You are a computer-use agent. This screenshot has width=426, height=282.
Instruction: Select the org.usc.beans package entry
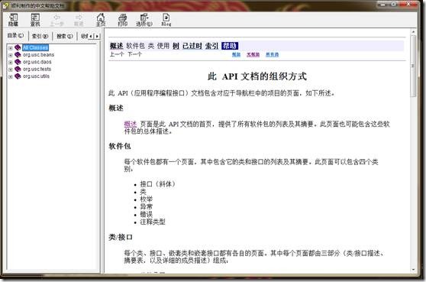(x=38, y=55)
